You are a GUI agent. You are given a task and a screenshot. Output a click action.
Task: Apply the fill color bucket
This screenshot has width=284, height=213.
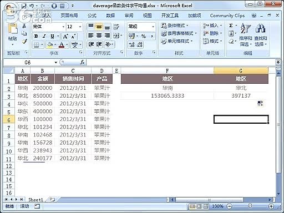click(50, 44)
